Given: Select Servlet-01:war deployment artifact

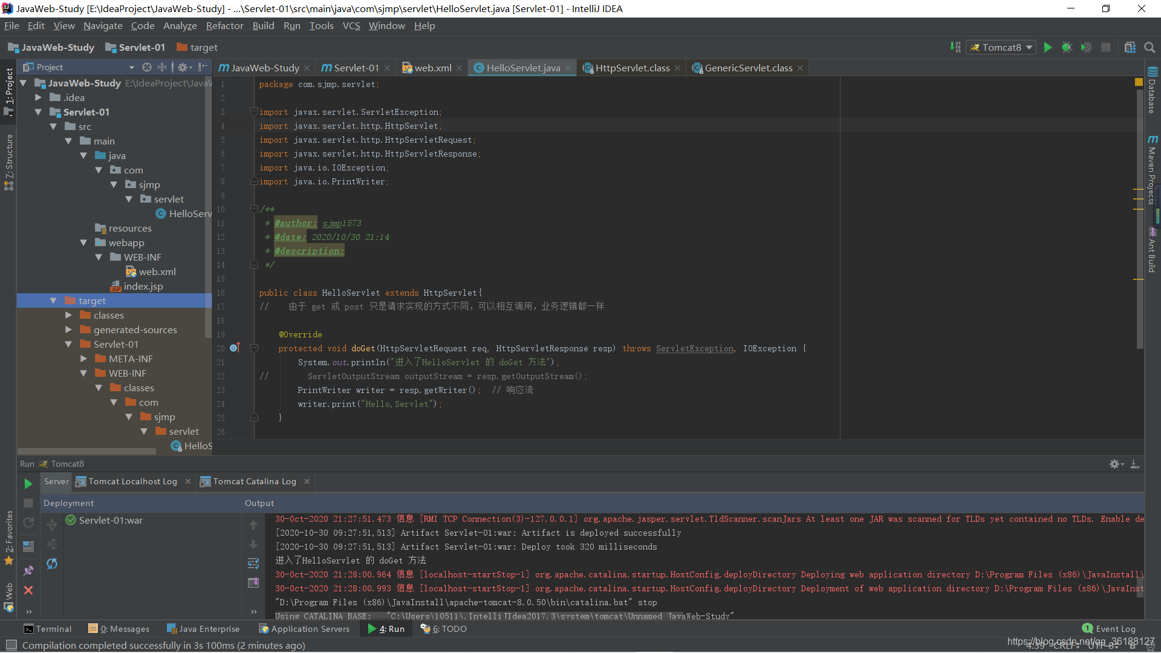Looking at the screenshot, I should tap(111, 520).
